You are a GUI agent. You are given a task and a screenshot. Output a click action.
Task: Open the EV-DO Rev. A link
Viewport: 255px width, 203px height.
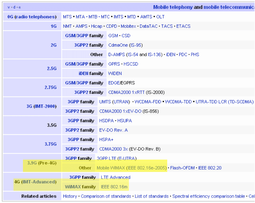113,130
